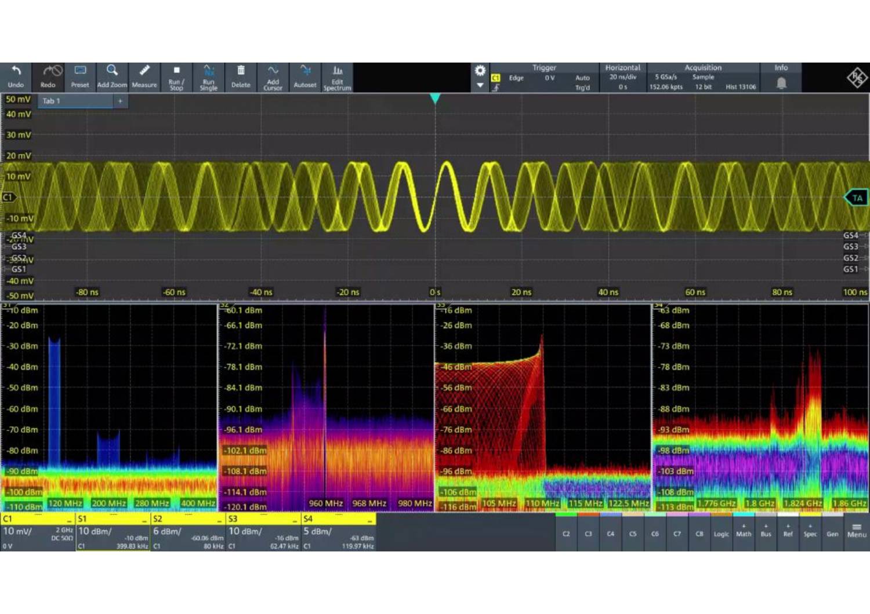Click the Undo toolbar icon

click(16, 77)
